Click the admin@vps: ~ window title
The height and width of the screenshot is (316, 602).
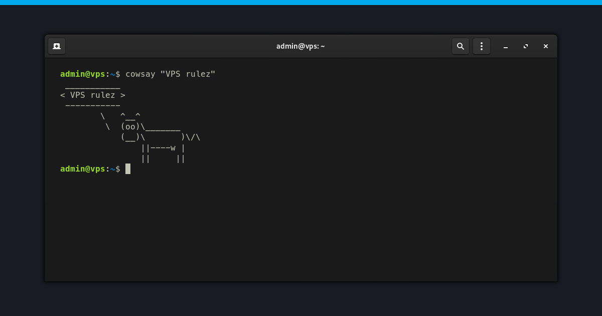point(300,46)
